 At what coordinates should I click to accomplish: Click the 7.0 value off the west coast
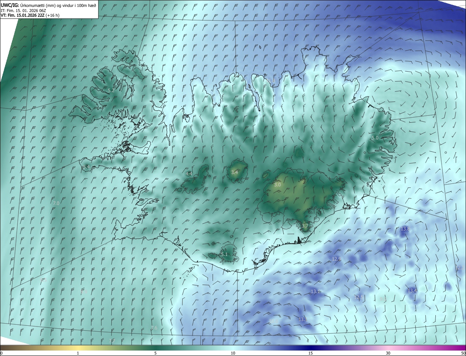56,203
